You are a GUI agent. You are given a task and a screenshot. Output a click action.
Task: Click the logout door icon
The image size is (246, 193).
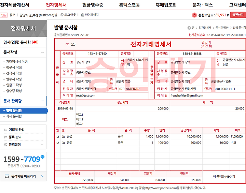click(x=62, y=15)
